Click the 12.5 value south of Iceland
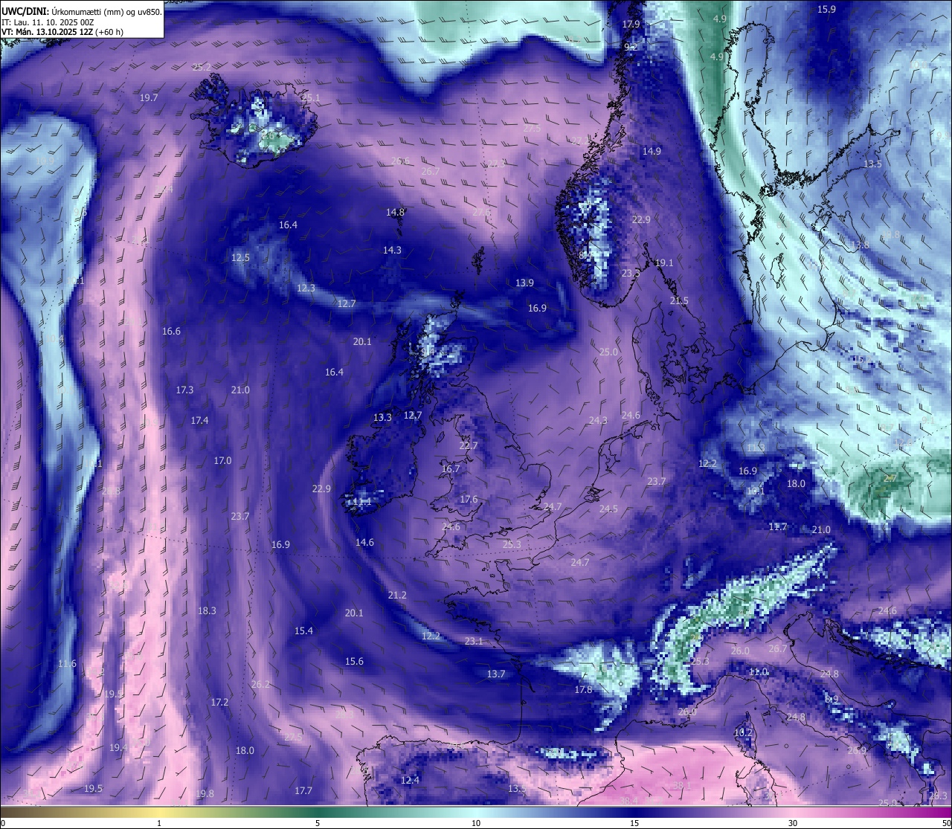Screen dimensions: 952x829 (x=240, y=257)
